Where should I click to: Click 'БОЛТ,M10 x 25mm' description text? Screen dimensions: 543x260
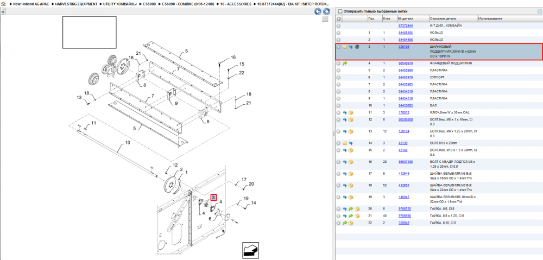pyautogui.click(x=444, y=143)
